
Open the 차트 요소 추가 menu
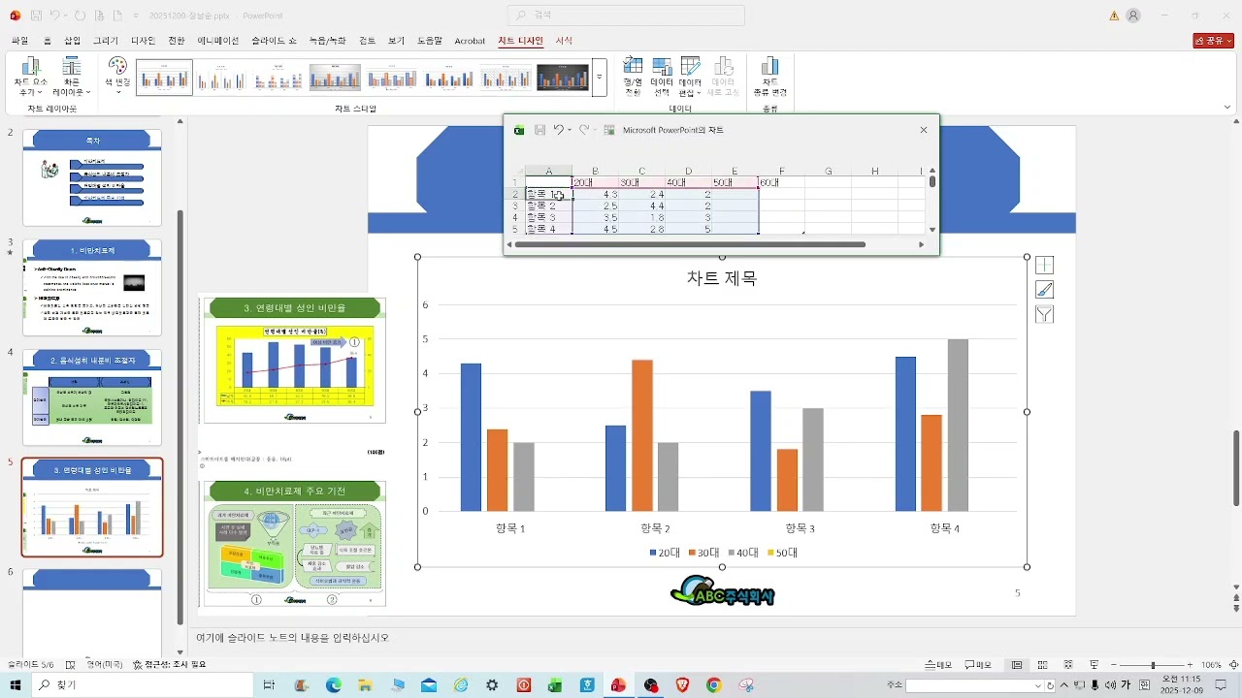[x=30, y=77]
